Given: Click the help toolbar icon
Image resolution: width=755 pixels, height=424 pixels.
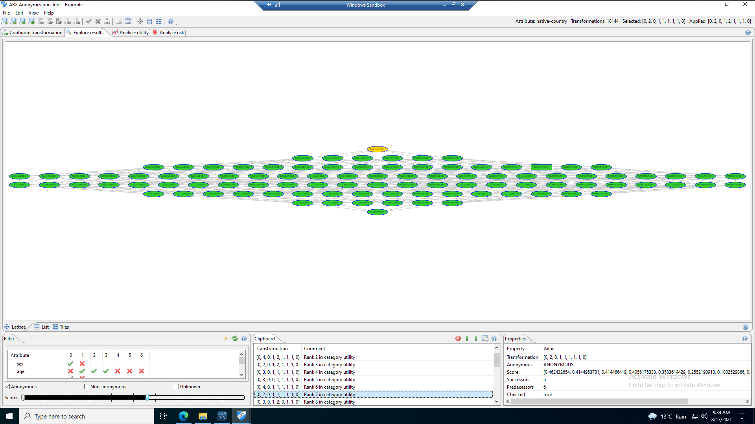Looking at the screenshot, I should 171,21.
